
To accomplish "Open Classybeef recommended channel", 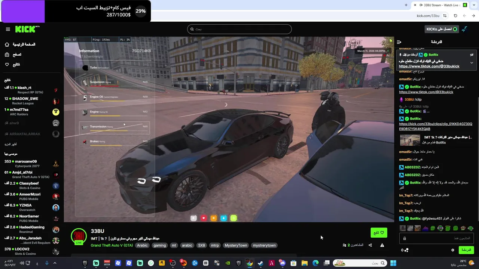I will [x=32, y=186].
